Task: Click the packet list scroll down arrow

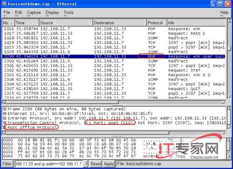Action: 229,97
